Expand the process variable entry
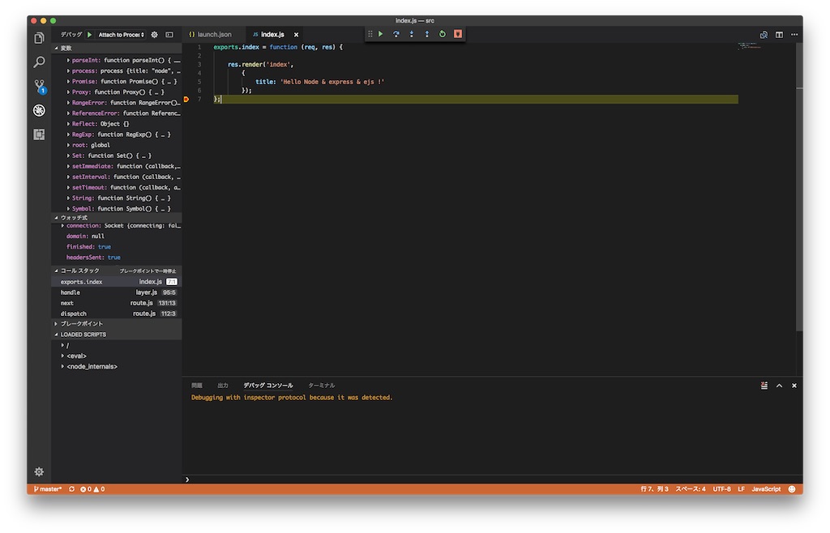Screen dimensions: 830x533 coord(68,70)
